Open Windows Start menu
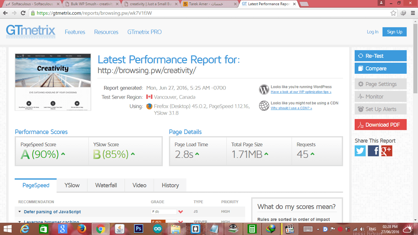The image size is (418, 235). pos(8,229)
